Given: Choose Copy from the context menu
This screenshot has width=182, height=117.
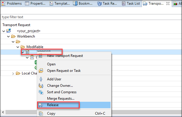Looking at the screenshot, I should pos(74,113).
